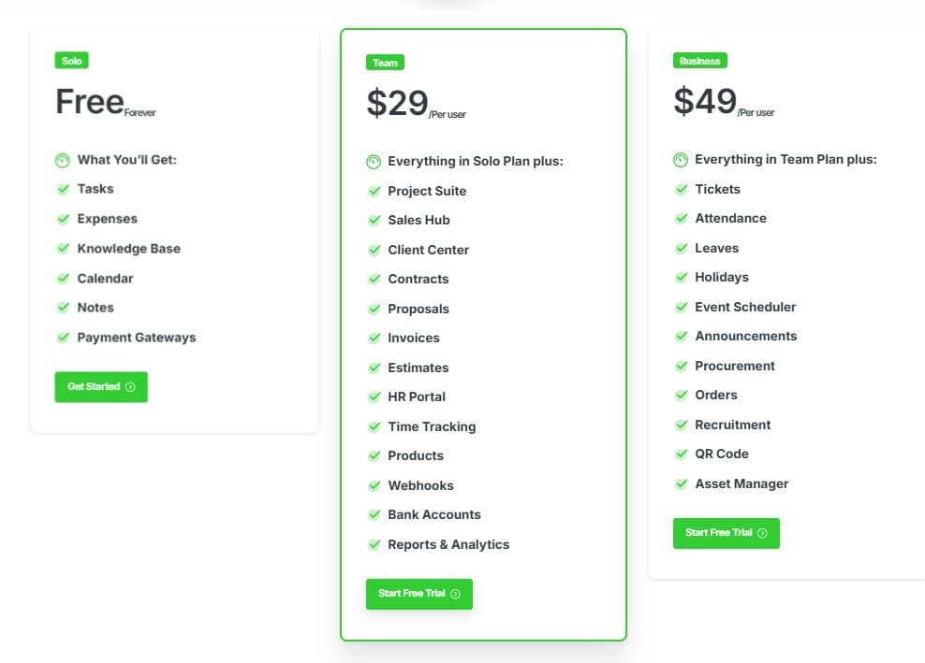Select the Solo plan badge
This screenshot has width=925, height=663.
(x=72, y=60)
